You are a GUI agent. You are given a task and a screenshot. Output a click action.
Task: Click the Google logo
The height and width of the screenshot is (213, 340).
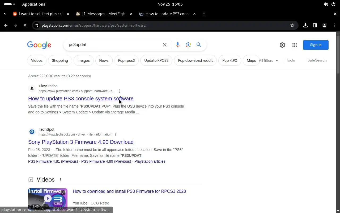point(39,45)
